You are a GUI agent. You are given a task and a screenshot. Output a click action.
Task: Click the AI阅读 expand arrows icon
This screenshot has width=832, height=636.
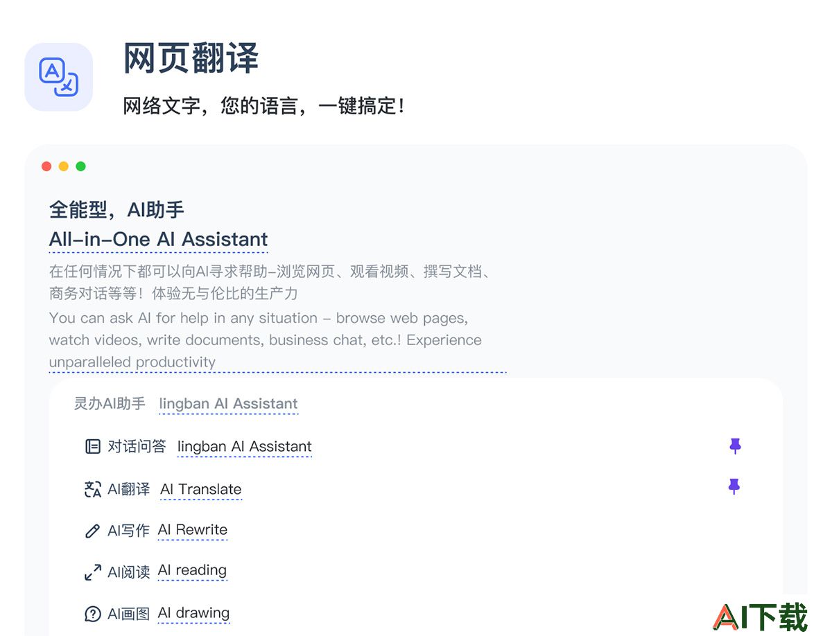click(x=92, y=572)
